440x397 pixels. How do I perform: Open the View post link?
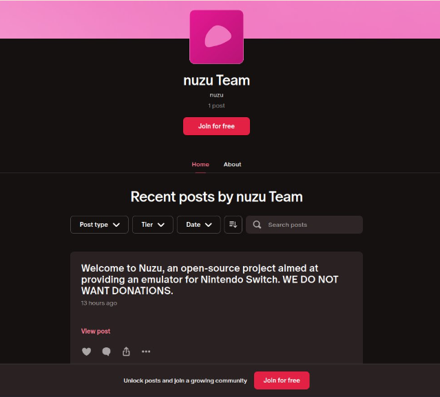[96, 332]
